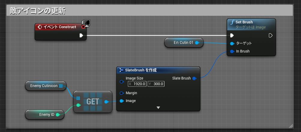Click En Cutin 01 output pin

tap(197, 43)
